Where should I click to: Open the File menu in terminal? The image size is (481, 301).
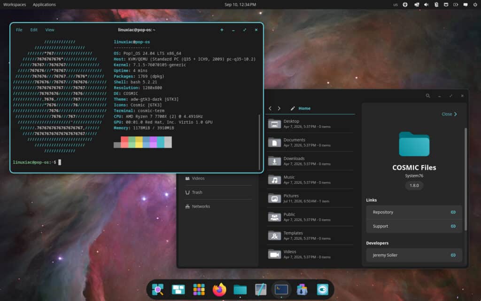tap(19, 30)
